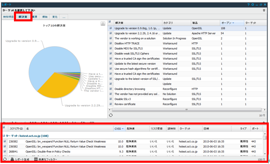Open the 概要 tab

35,17
